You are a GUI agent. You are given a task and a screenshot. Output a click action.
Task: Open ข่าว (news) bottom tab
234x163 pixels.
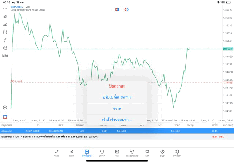(x=117, y=153)
